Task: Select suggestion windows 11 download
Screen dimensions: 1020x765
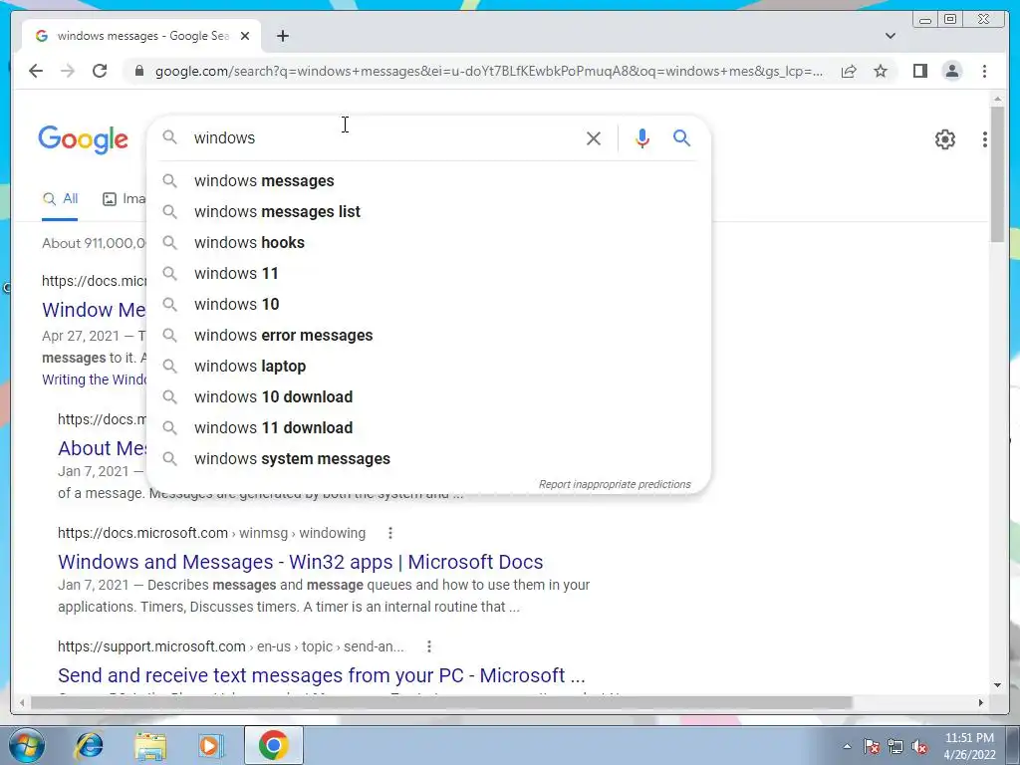Action: click(428, 428)
